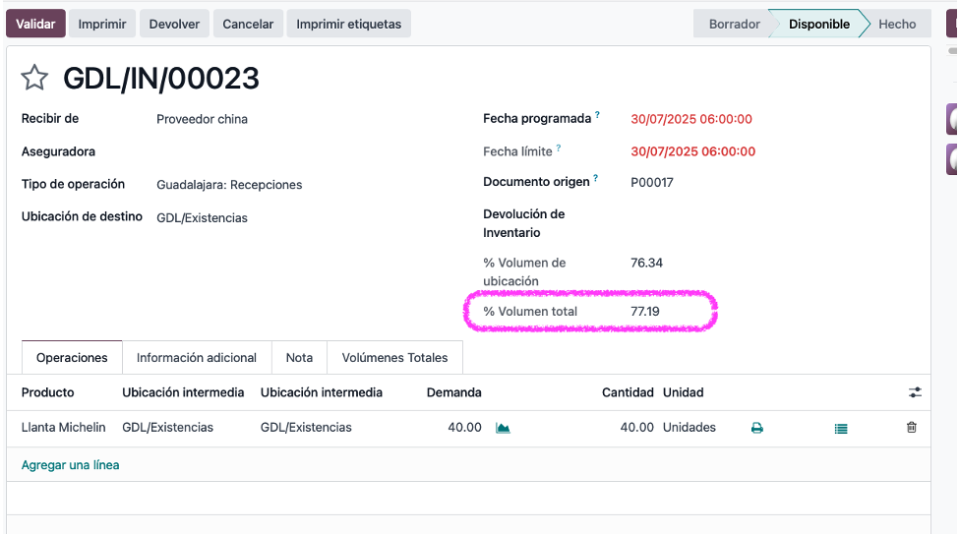959x534 pixels.
Task: Click the record title GDL/IN/00023
Action: (161, 79)
